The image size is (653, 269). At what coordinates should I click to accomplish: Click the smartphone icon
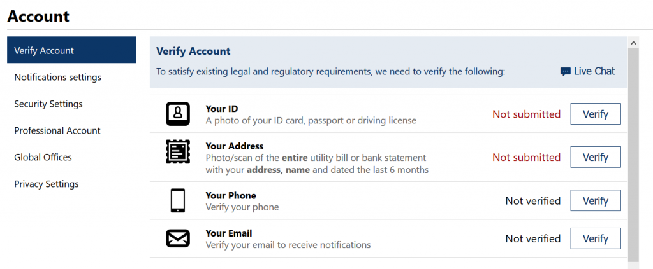(x=178, y=200)
